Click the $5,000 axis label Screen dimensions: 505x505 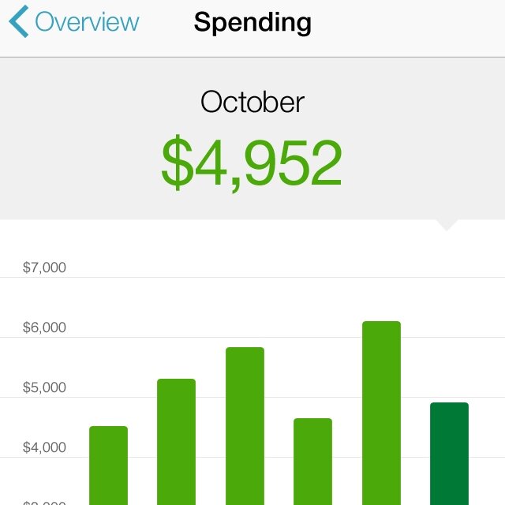(x=44, y=387)
